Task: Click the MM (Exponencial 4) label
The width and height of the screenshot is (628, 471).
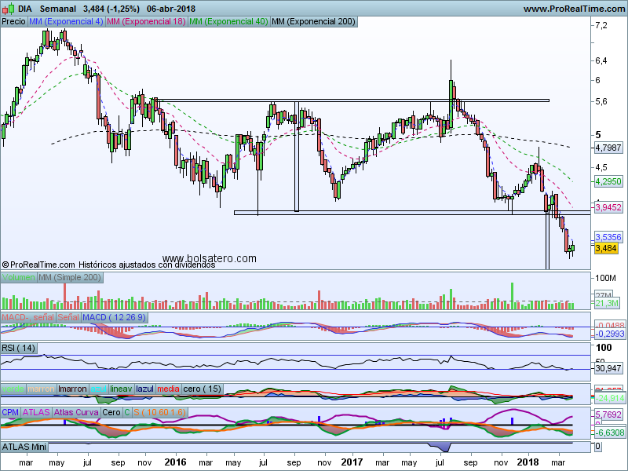Action: tap(65, 21)
